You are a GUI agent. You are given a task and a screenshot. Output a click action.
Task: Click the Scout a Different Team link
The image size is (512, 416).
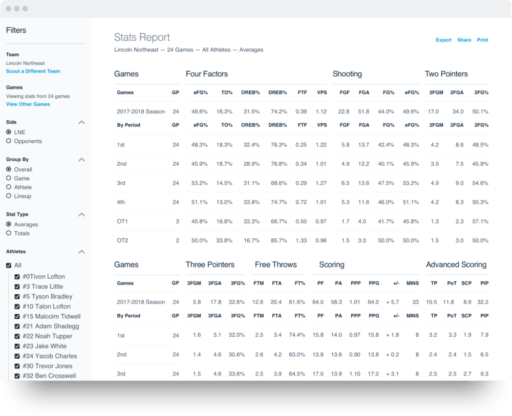click(x=33, y=71)
